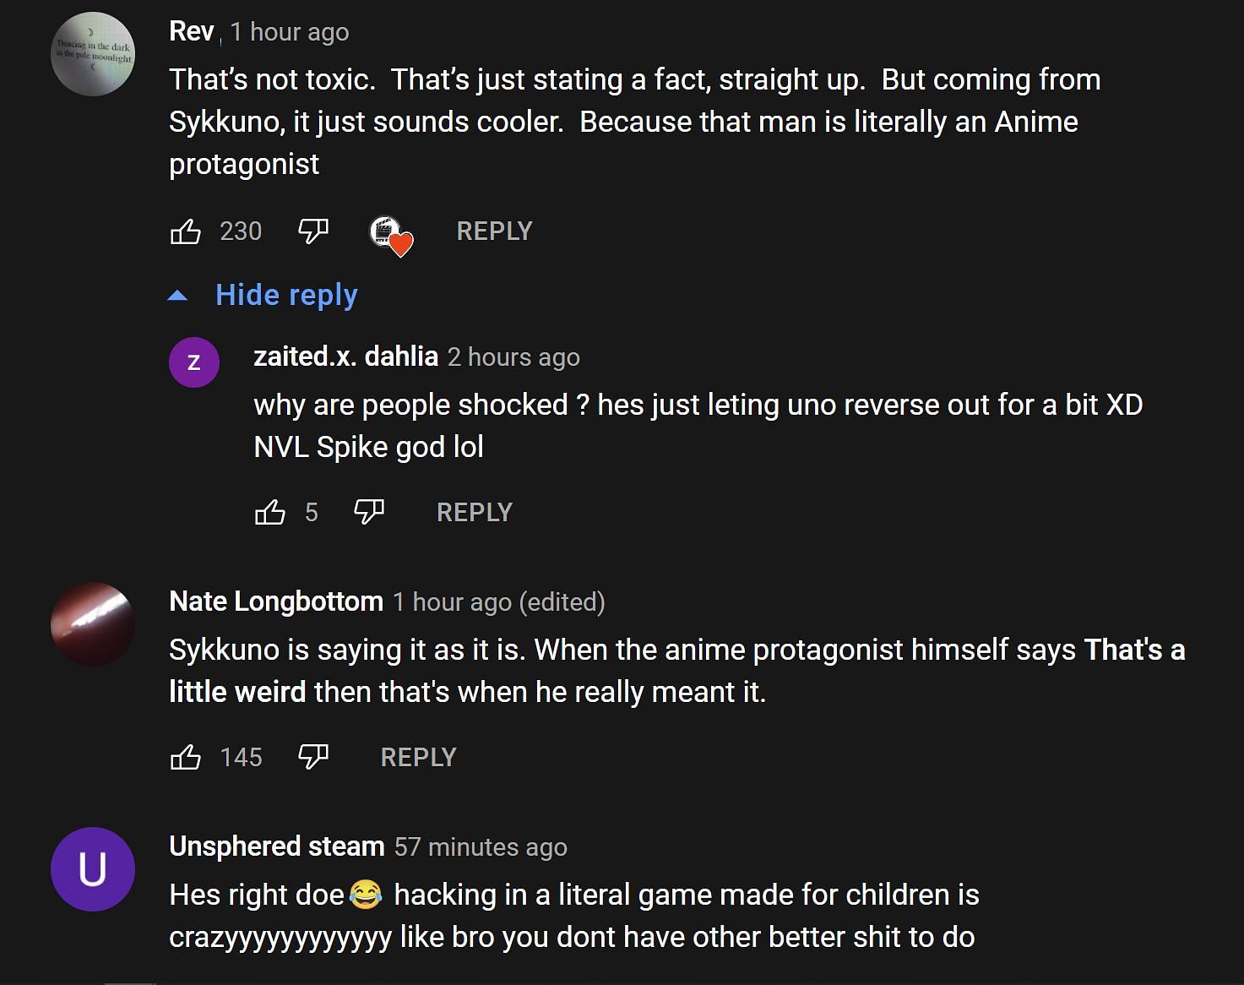Collapse replies using the blue arrow

(177, 296)
